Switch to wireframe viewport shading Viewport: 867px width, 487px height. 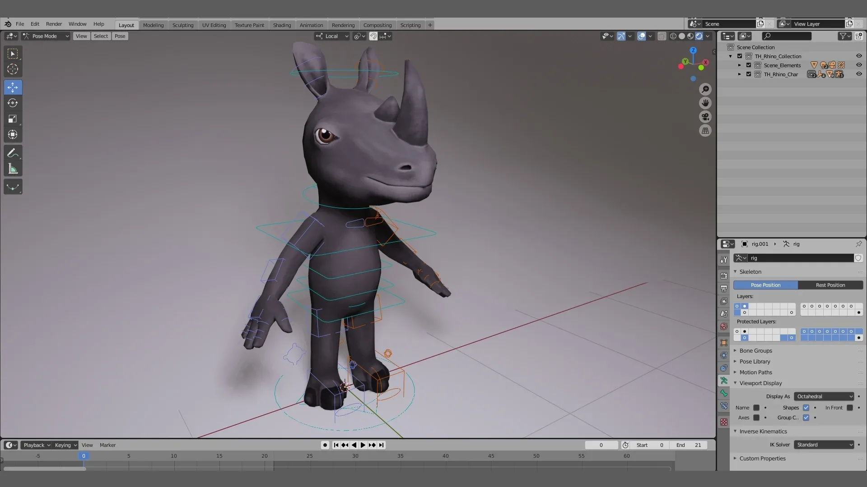[673, 36]
